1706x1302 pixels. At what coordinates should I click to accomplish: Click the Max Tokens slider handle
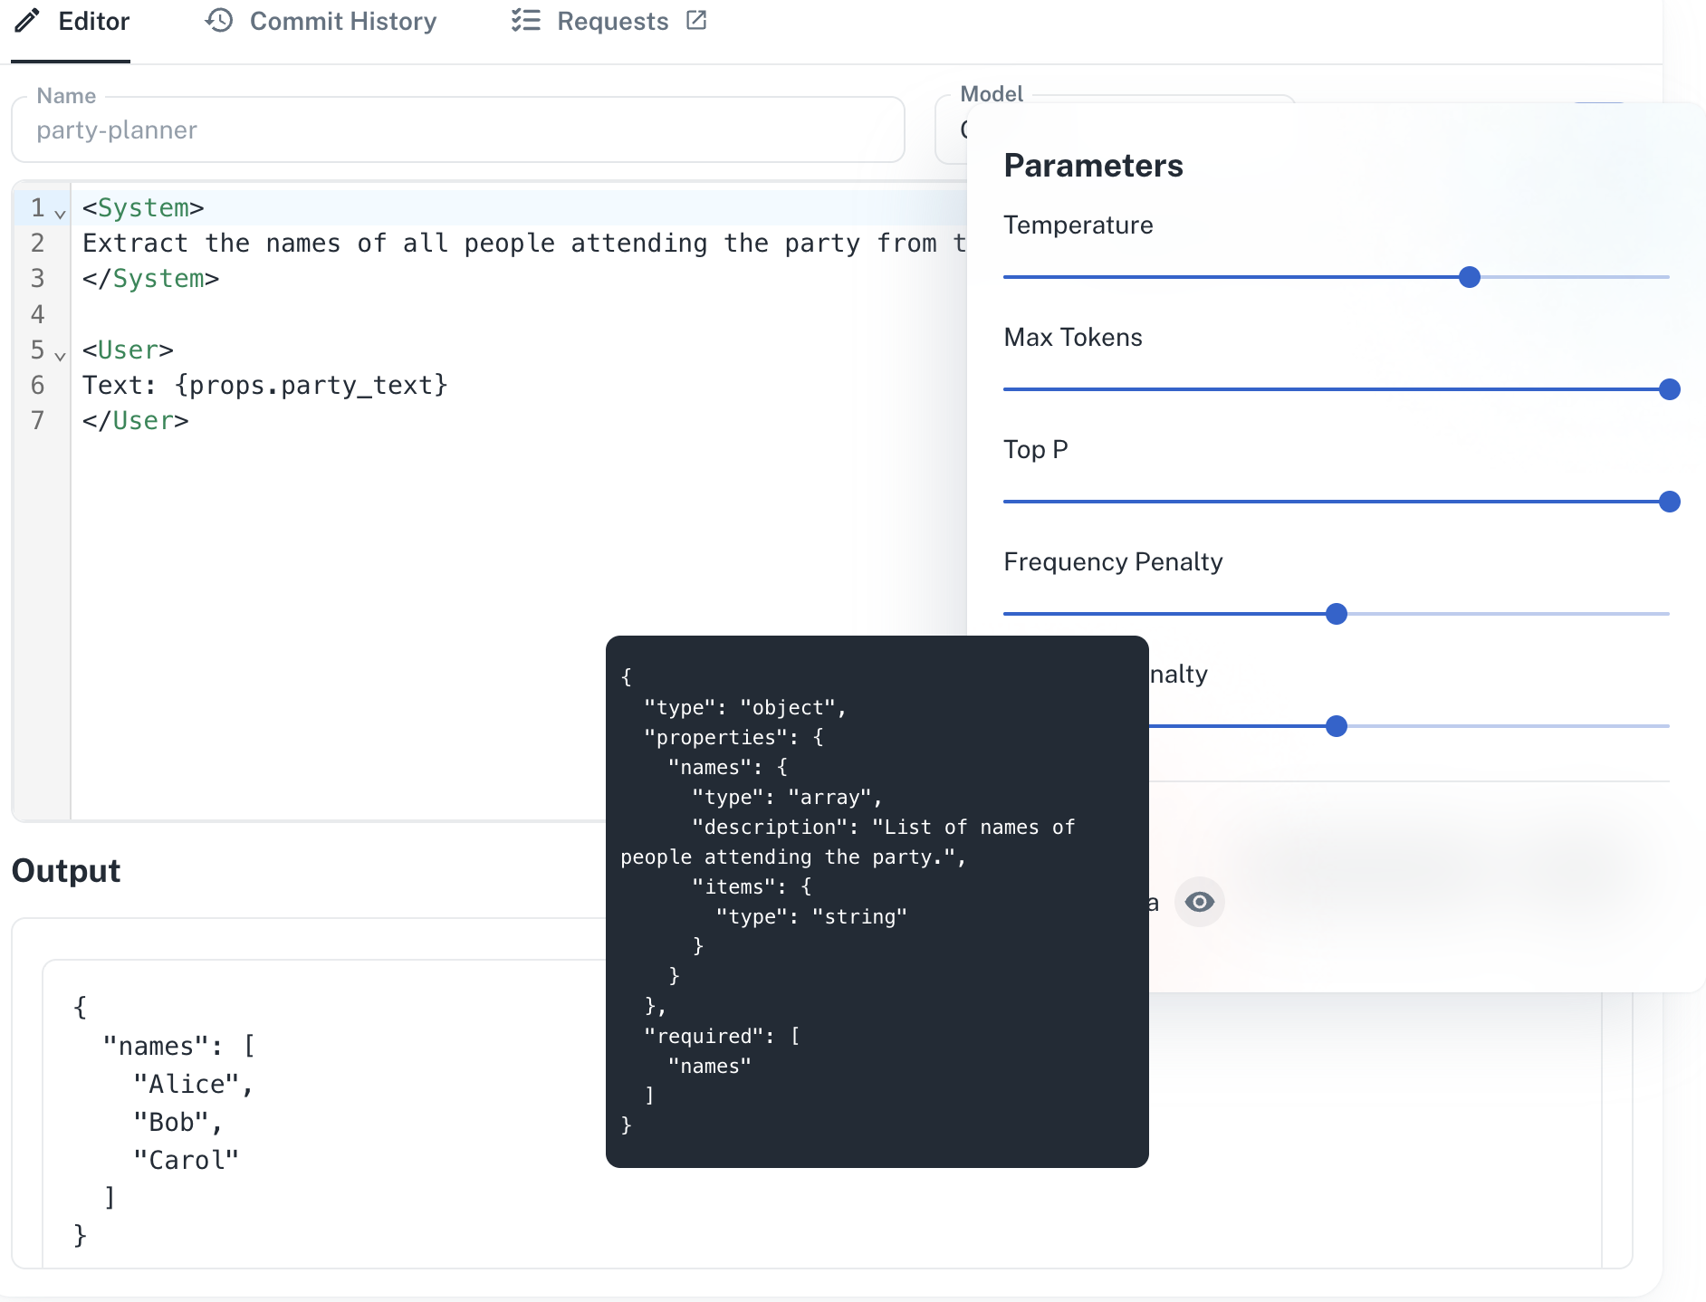(1668, 389)
